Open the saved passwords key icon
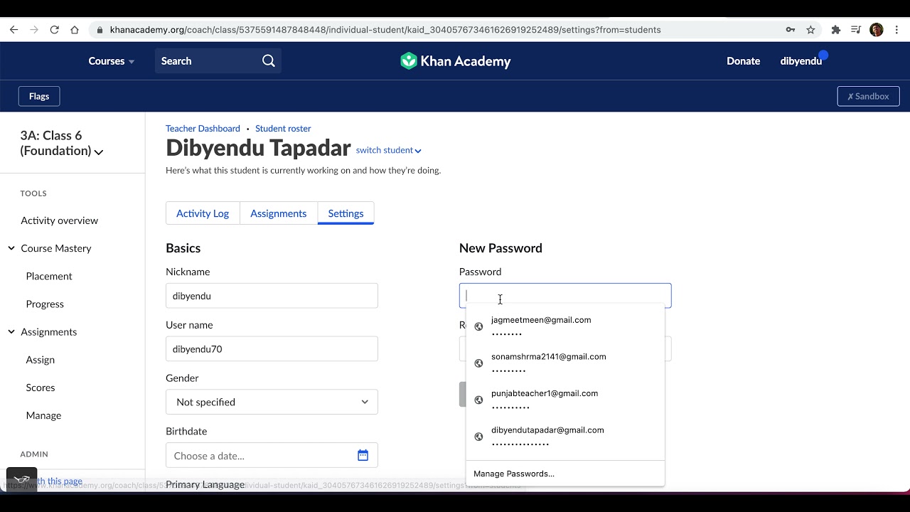The width and height of the screenshot is (910, 512). [791, 30]
